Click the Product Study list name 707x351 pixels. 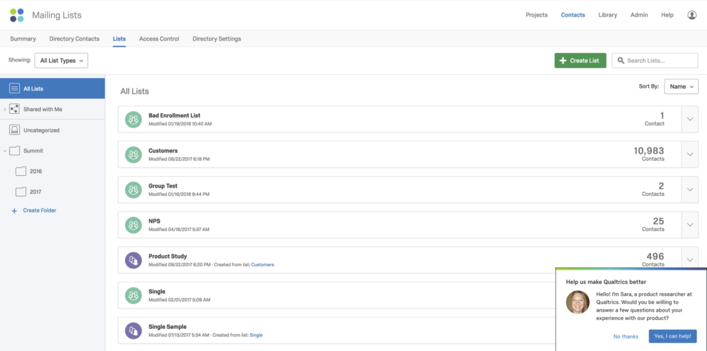click(x=168, y=256)
